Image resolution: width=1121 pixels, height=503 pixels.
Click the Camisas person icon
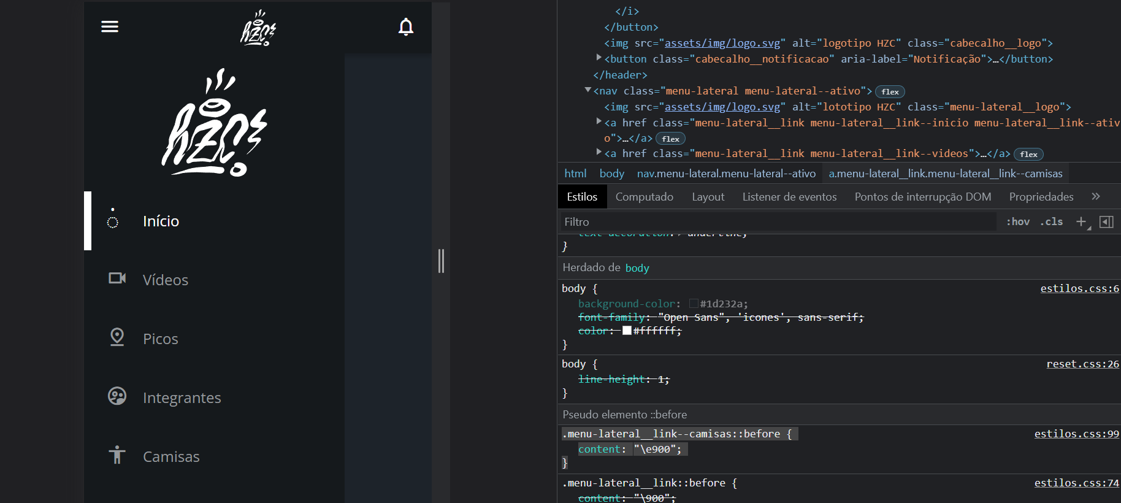[x=117, y=455]
